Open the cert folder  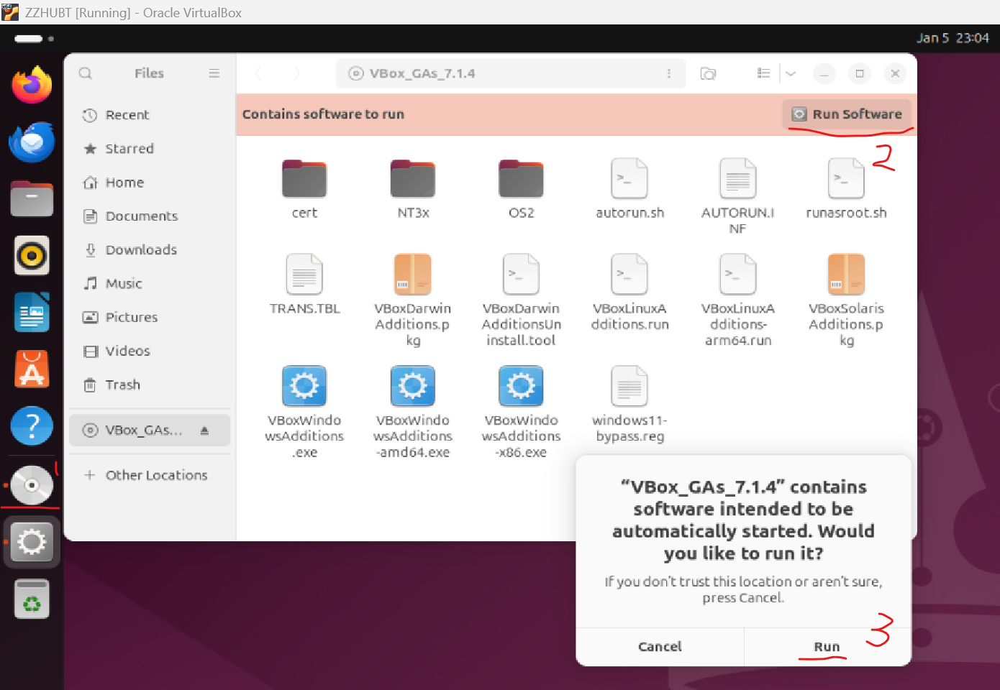click(304, 189)
